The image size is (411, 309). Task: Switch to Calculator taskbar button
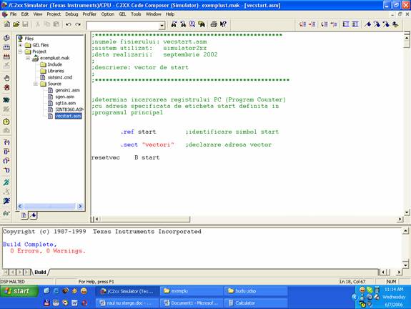click(256, 303)
